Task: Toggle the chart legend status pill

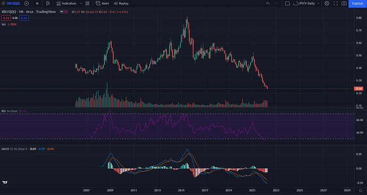Action: (63, 12)
